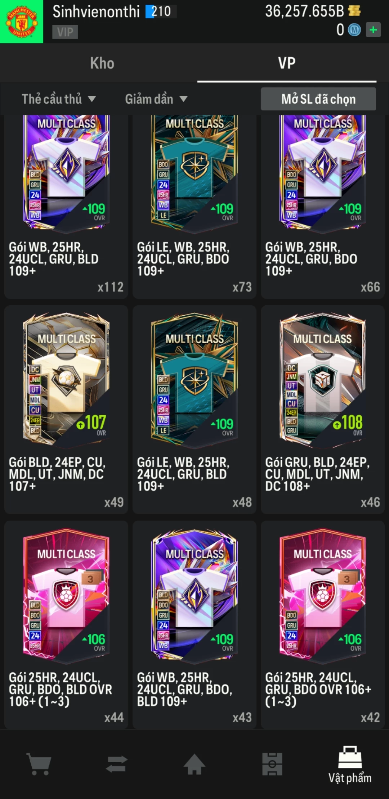Select the x49 BLD, 24EP 107+ pack

tap(66, 410)
